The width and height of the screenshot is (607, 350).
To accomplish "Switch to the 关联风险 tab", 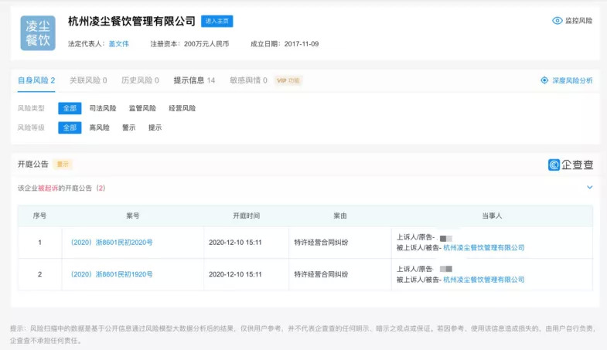I will pos(88,80).
